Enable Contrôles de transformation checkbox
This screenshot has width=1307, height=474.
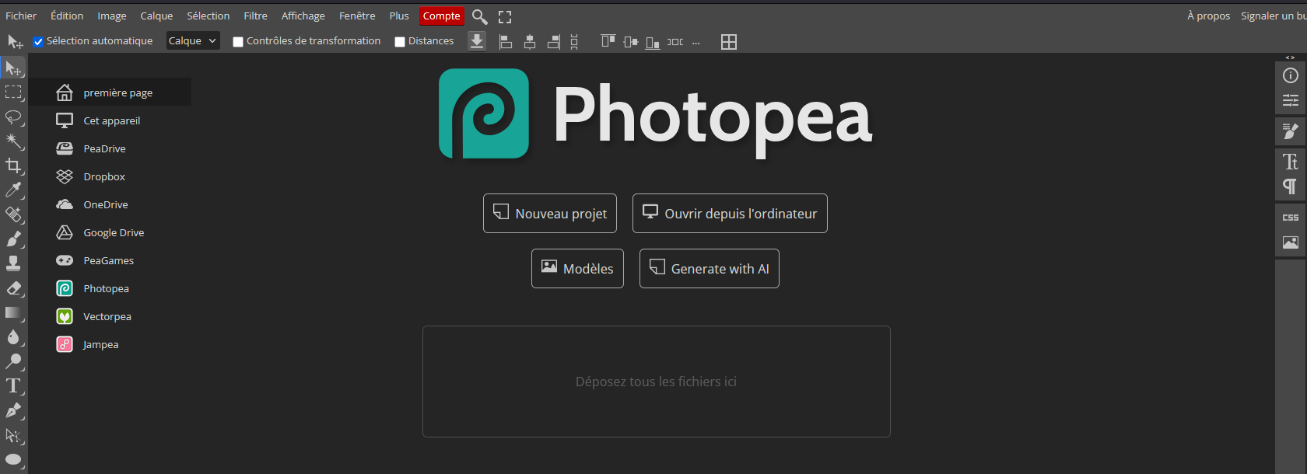point(238,42)
